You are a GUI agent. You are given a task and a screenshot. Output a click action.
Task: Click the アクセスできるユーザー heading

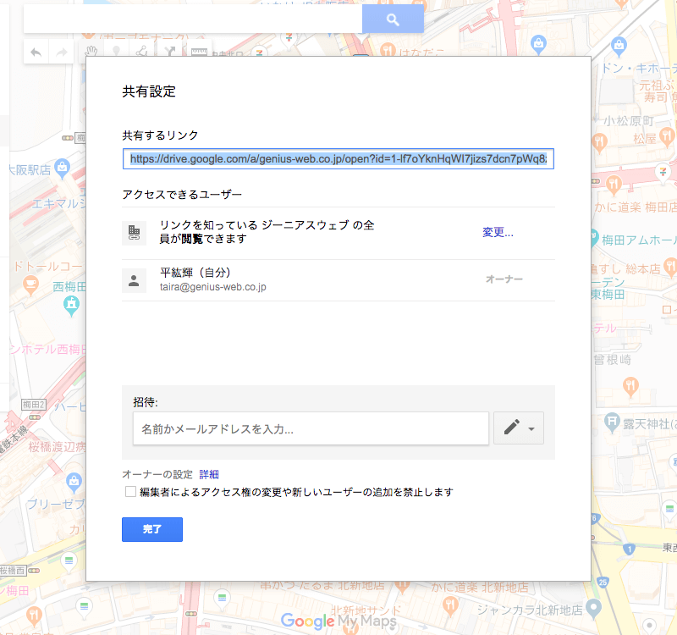tap(182, 195)
